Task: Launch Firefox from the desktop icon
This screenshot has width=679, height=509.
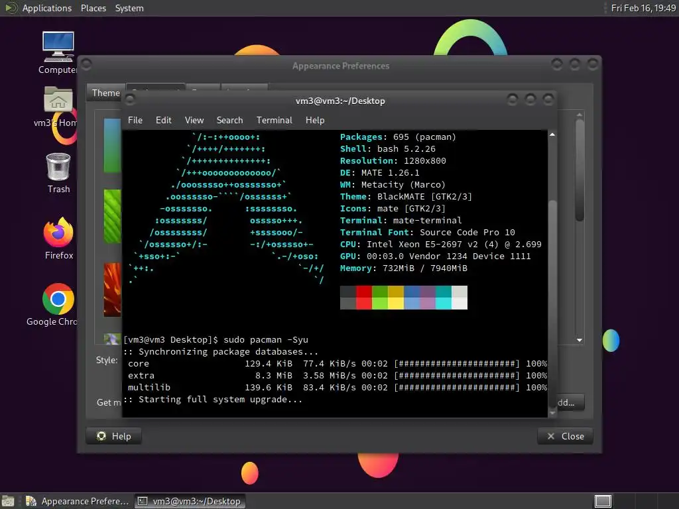Action: click(58, 239)
